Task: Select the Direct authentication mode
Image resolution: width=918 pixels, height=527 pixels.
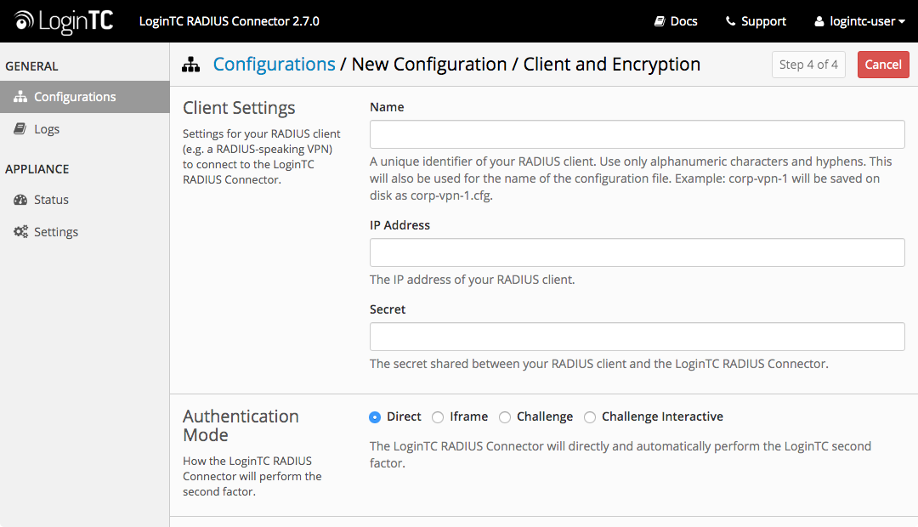Action: pyautogui.click(x=375, y=416)
